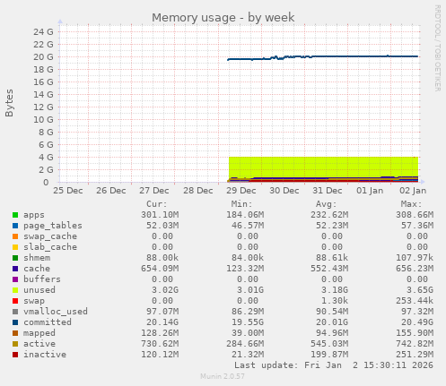Click the 'Last update' timestamp line

[334, 365]
